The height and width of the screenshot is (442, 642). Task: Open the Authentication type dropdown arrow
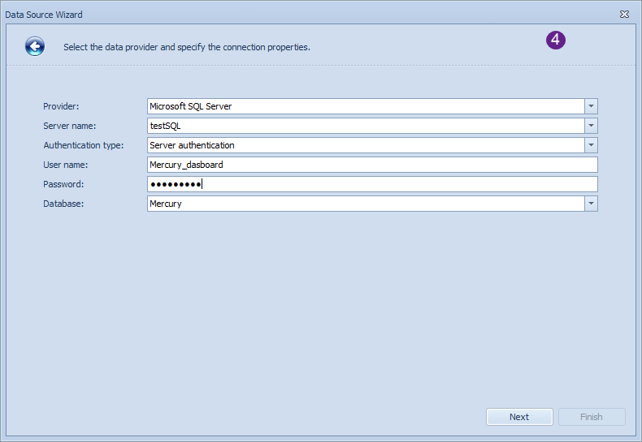(591, 145)
